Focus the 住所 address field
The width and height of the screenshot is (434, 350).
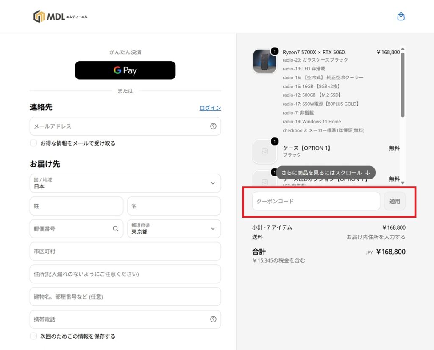click(x=125, y=274)
